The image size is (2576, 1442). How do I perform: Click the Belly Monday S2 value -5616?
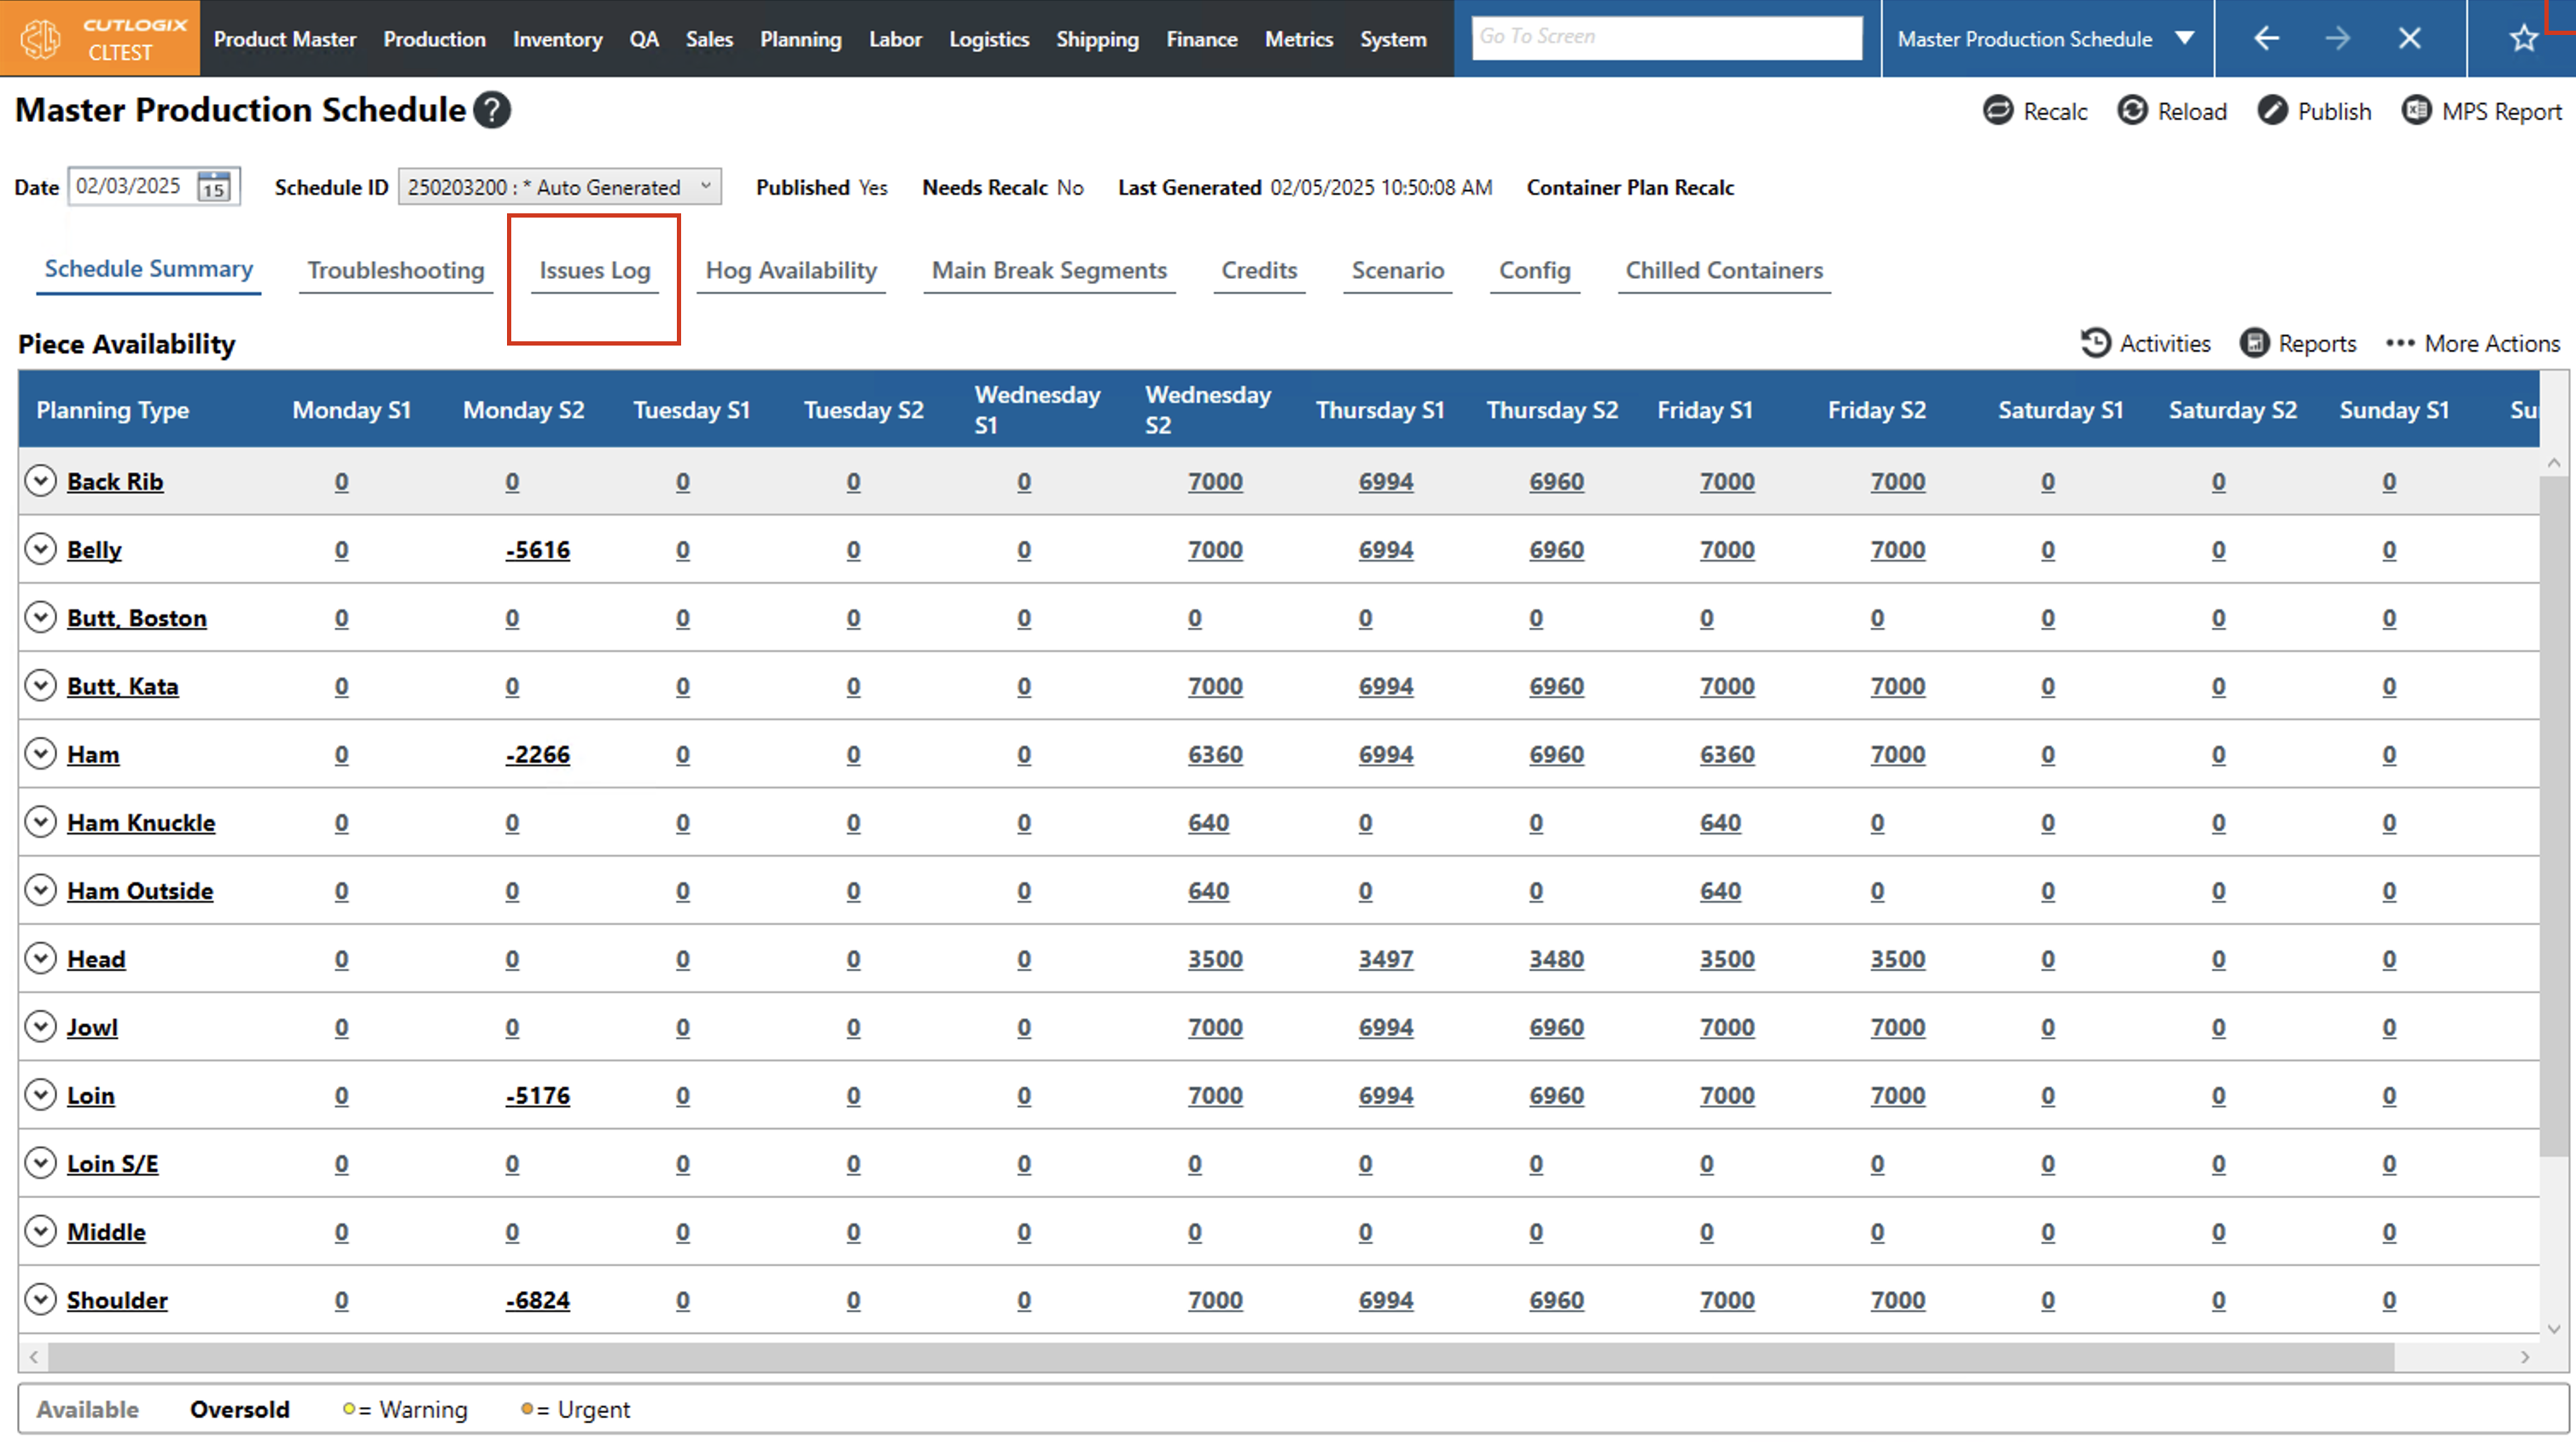[538, 550]
